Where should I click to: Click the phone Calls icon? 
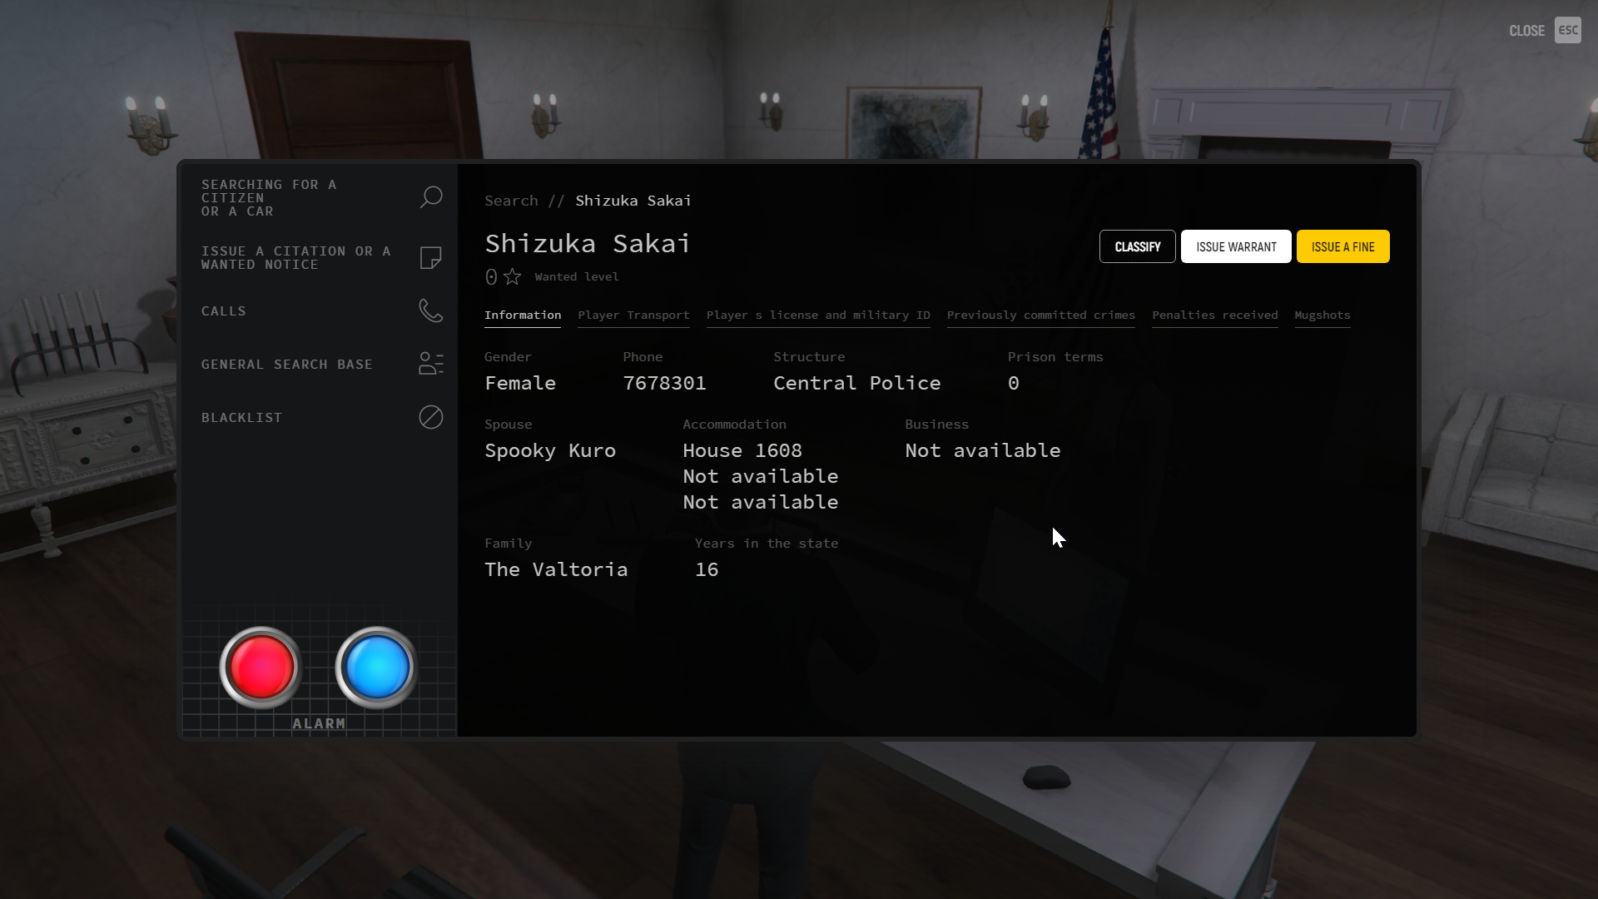(430, 310)
